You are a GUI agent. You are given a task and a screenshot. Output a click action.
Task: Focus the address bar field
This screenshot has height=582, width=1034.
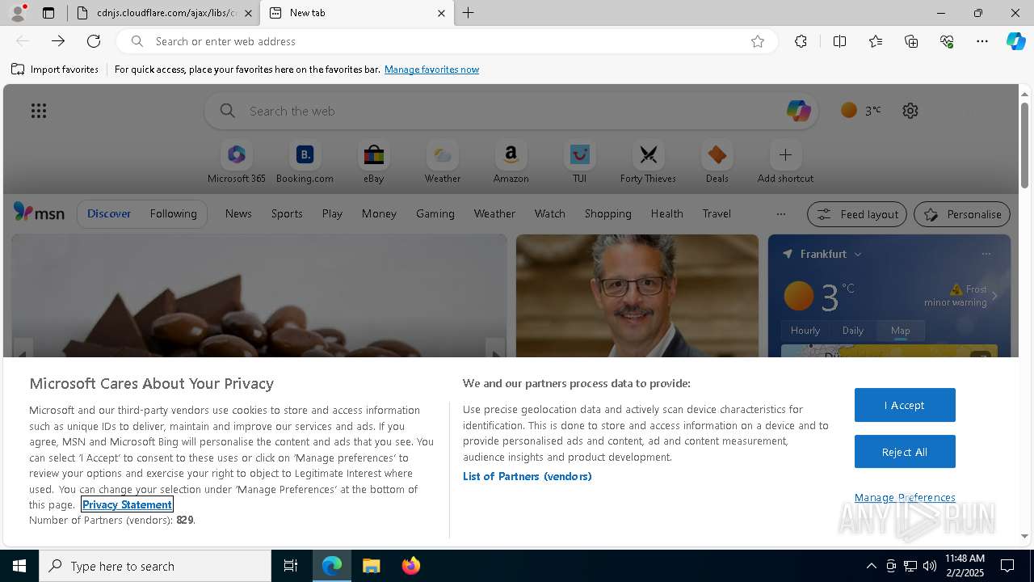tap(447, 41)
